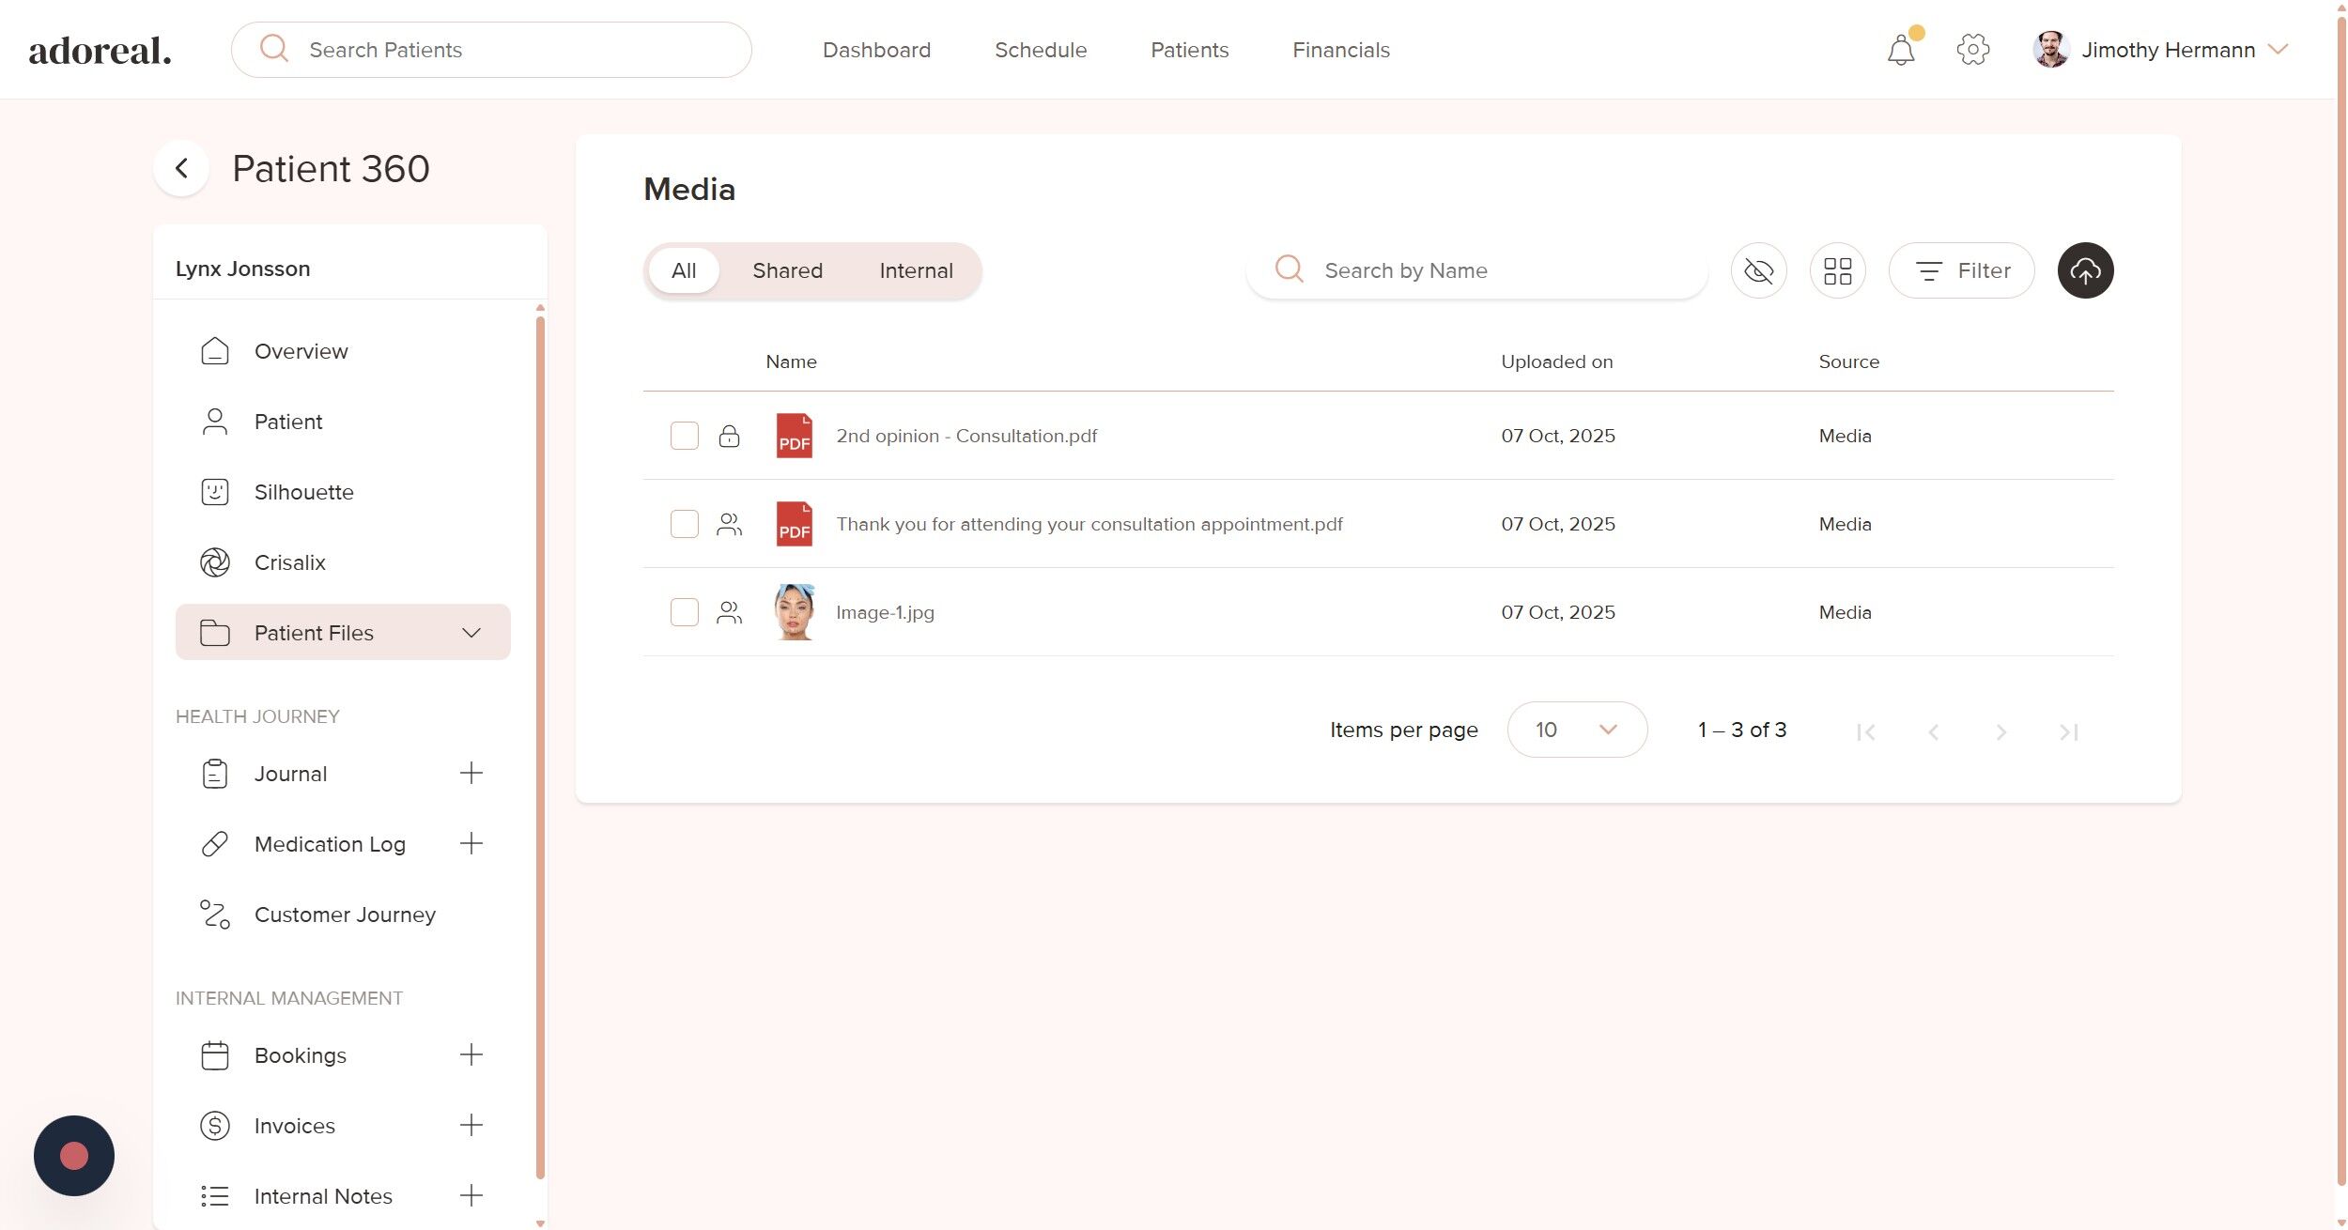
Task: Tick checkbox for Thank you consultation pdf
Action: (684, 524)
